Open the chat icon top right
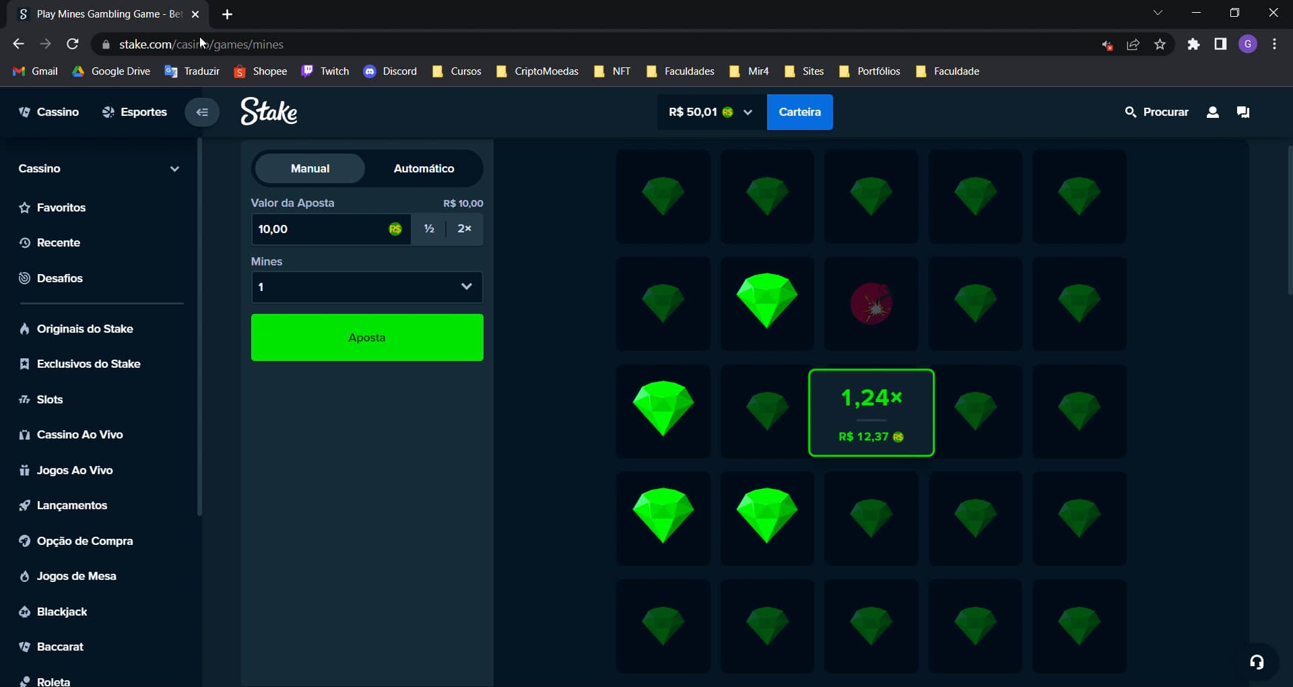 [1243, 112]
